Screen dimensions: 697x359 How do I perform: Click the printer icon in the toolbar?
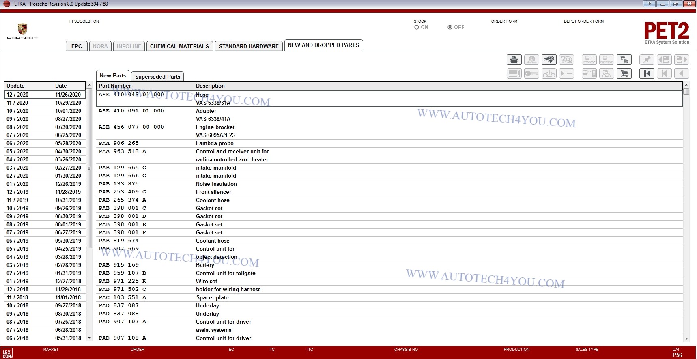(x=514, y=60)
